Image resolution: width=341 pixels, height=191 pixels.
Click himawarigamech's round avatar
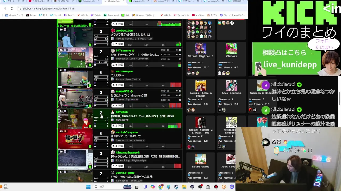pyautogui.click(x=113, y=153)
